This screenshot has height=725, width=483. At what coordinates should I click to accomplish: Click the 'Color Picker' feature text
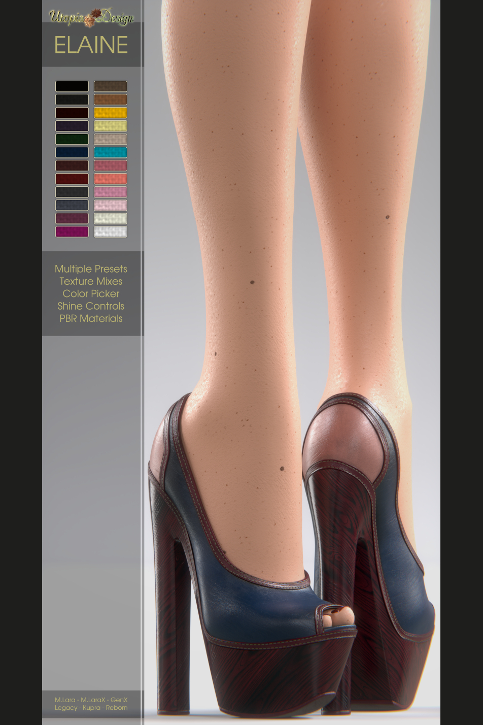[91, 293]
